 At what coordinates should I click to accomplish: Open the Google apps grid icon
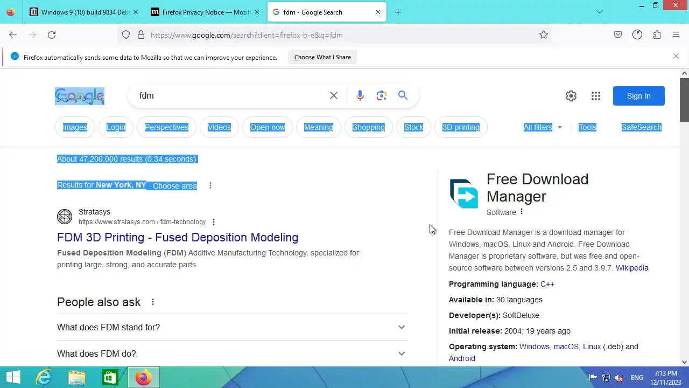coord(596,96)
